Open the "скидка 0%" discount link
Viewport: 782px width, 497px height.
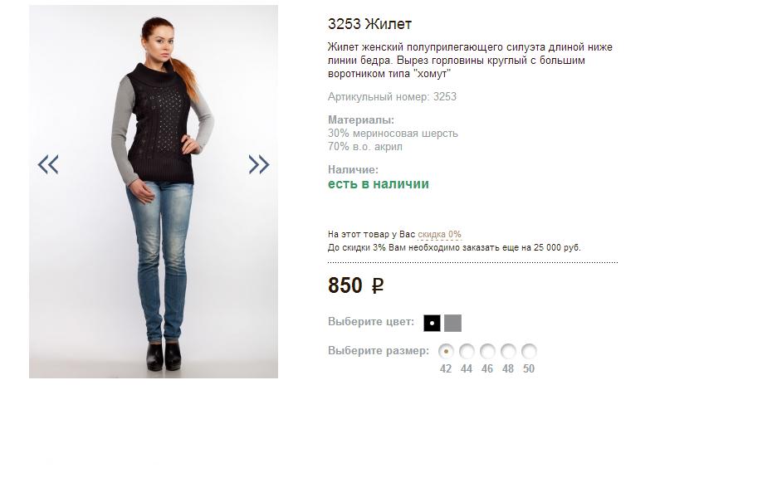[x=439, y=234]
